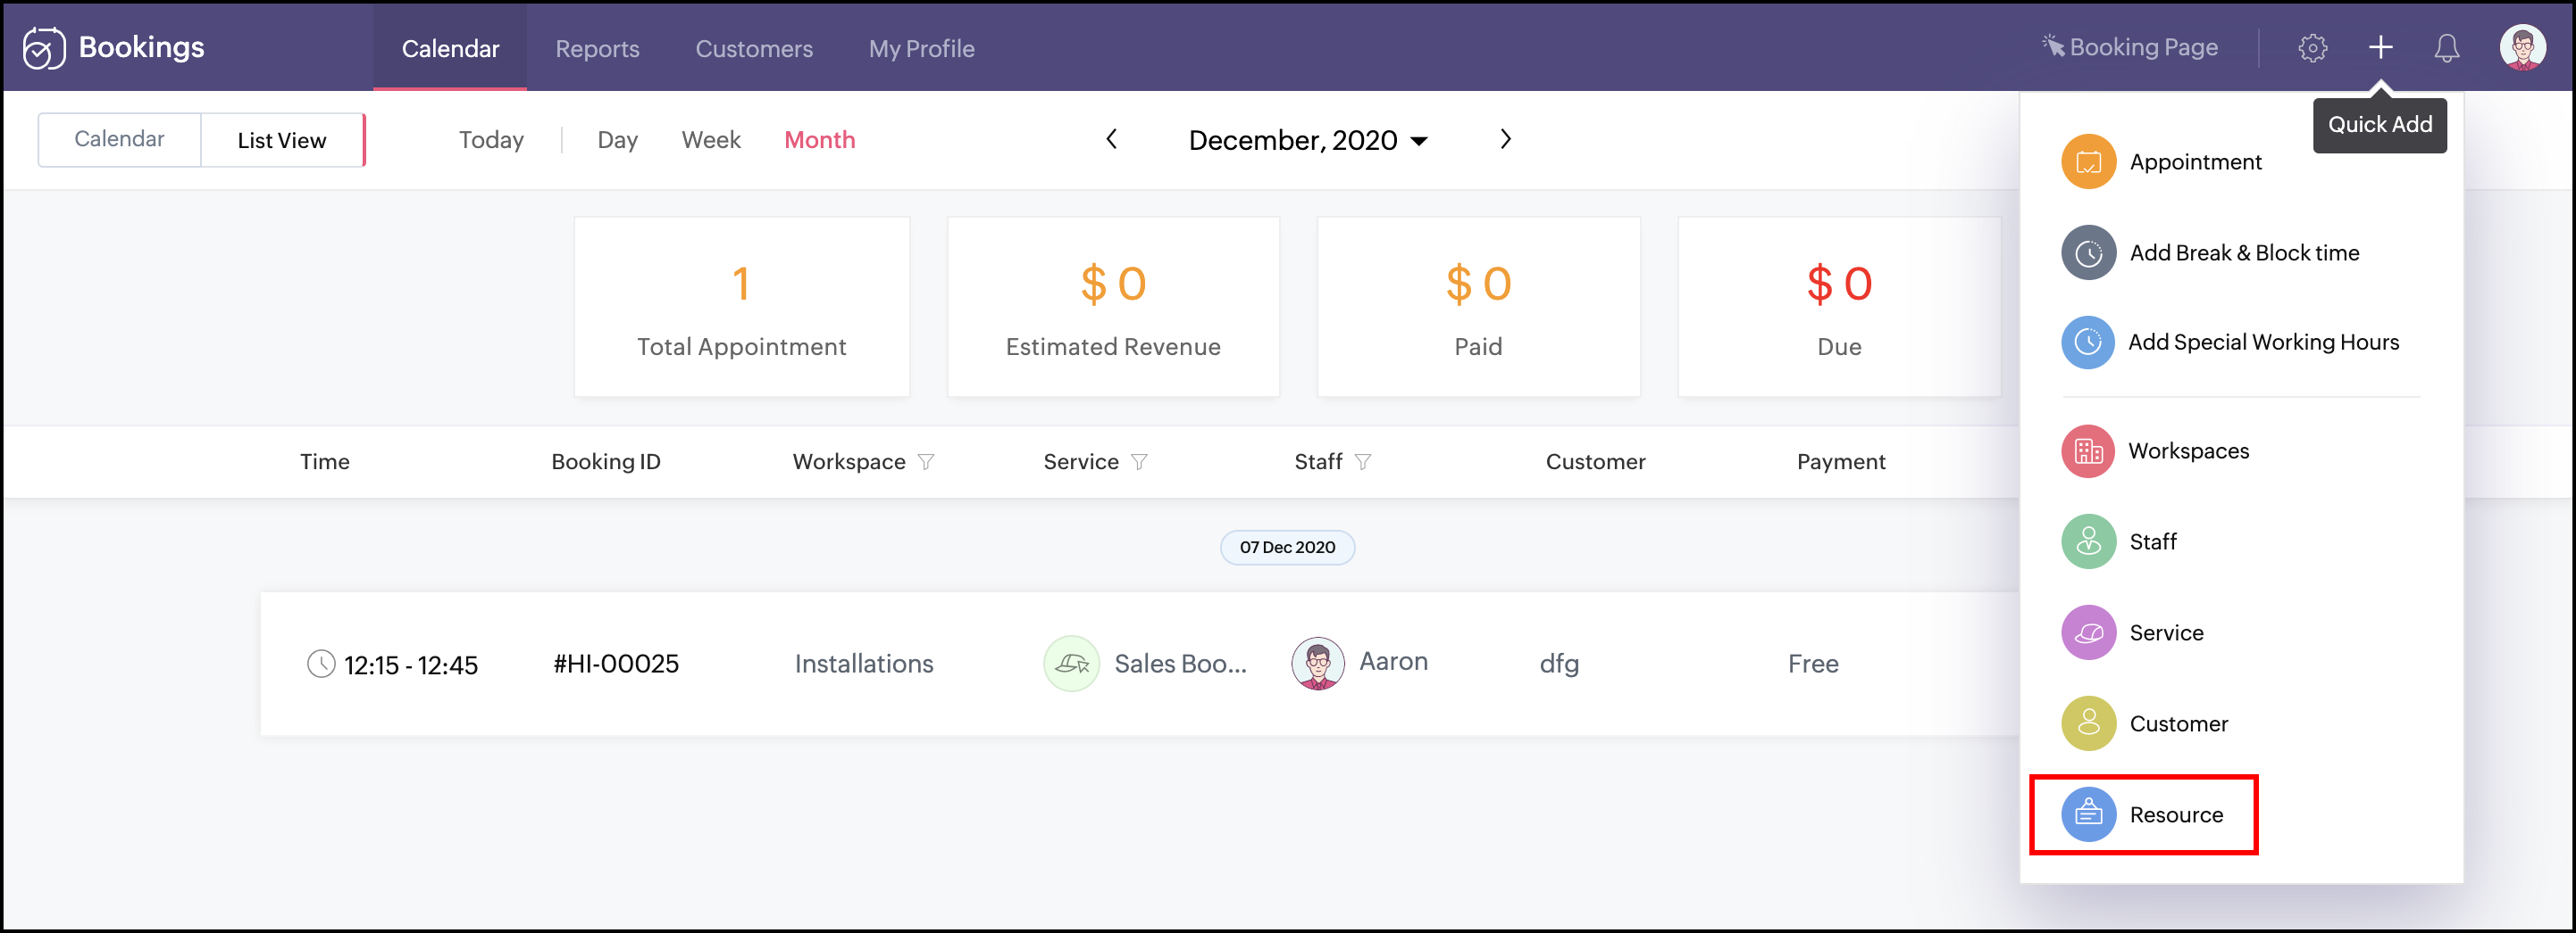Viewport: 2576px width, 933px height.
Task: Go to the Customers tab
Action: 754,48
